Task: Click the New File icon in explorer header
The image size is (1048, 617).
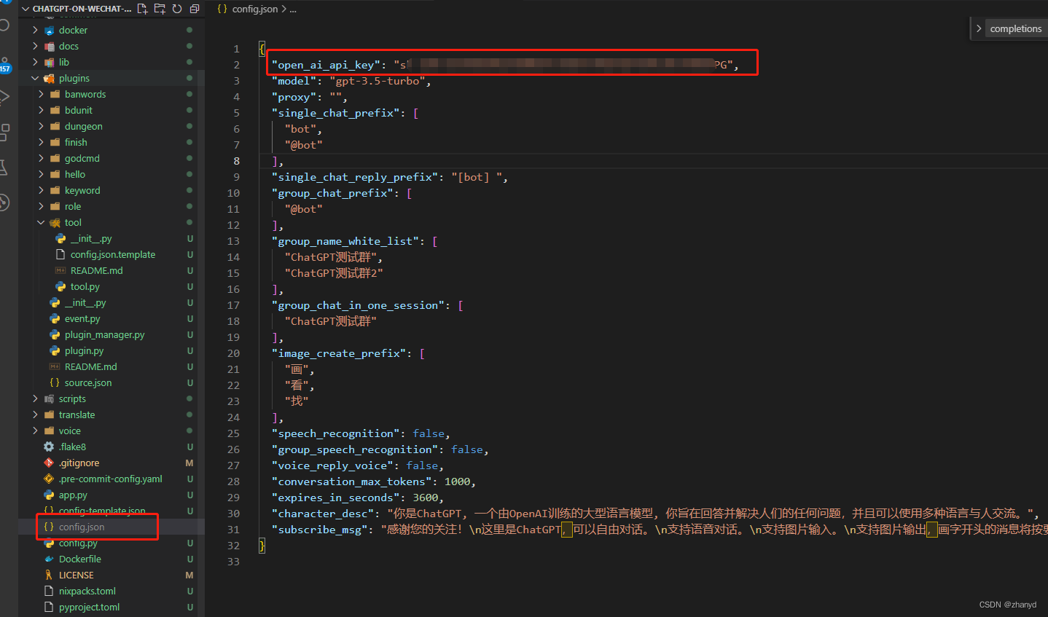Action: coord(142,9)
